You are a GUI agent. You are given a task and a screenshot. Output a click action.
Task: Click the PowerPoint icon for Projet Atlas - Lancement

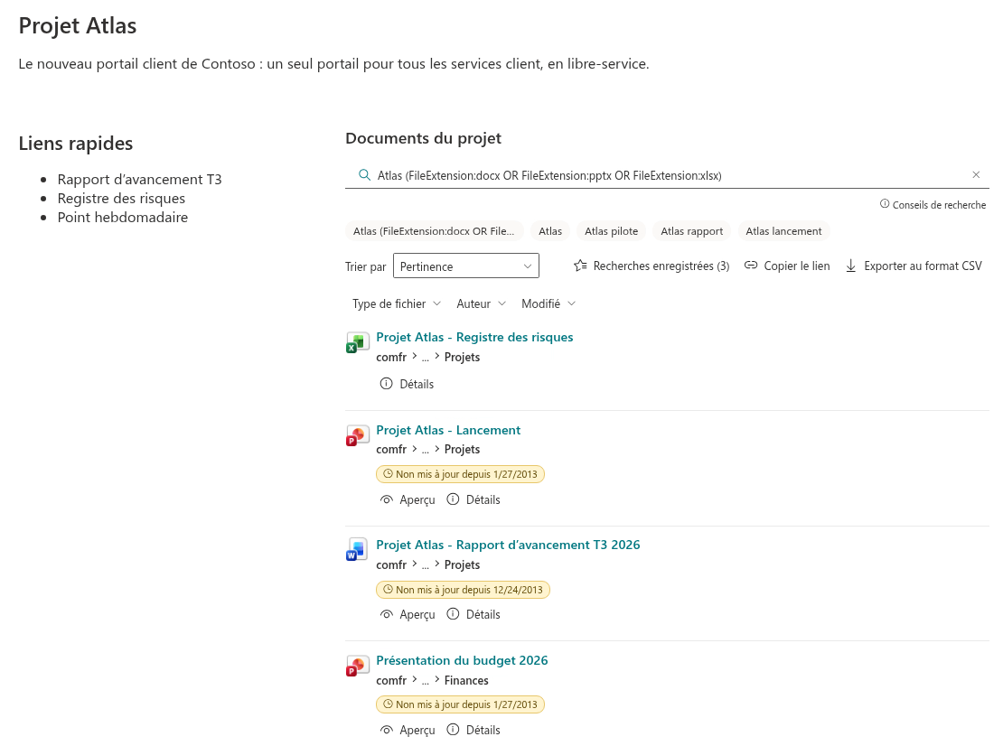pos(357,436)
